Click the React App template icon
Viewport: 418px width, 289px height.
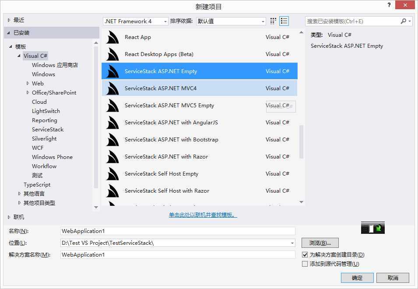point(112,37)
